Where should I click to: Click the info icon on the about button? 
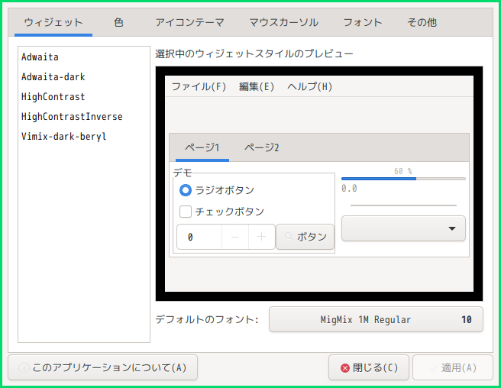click(x=24, y=368)
